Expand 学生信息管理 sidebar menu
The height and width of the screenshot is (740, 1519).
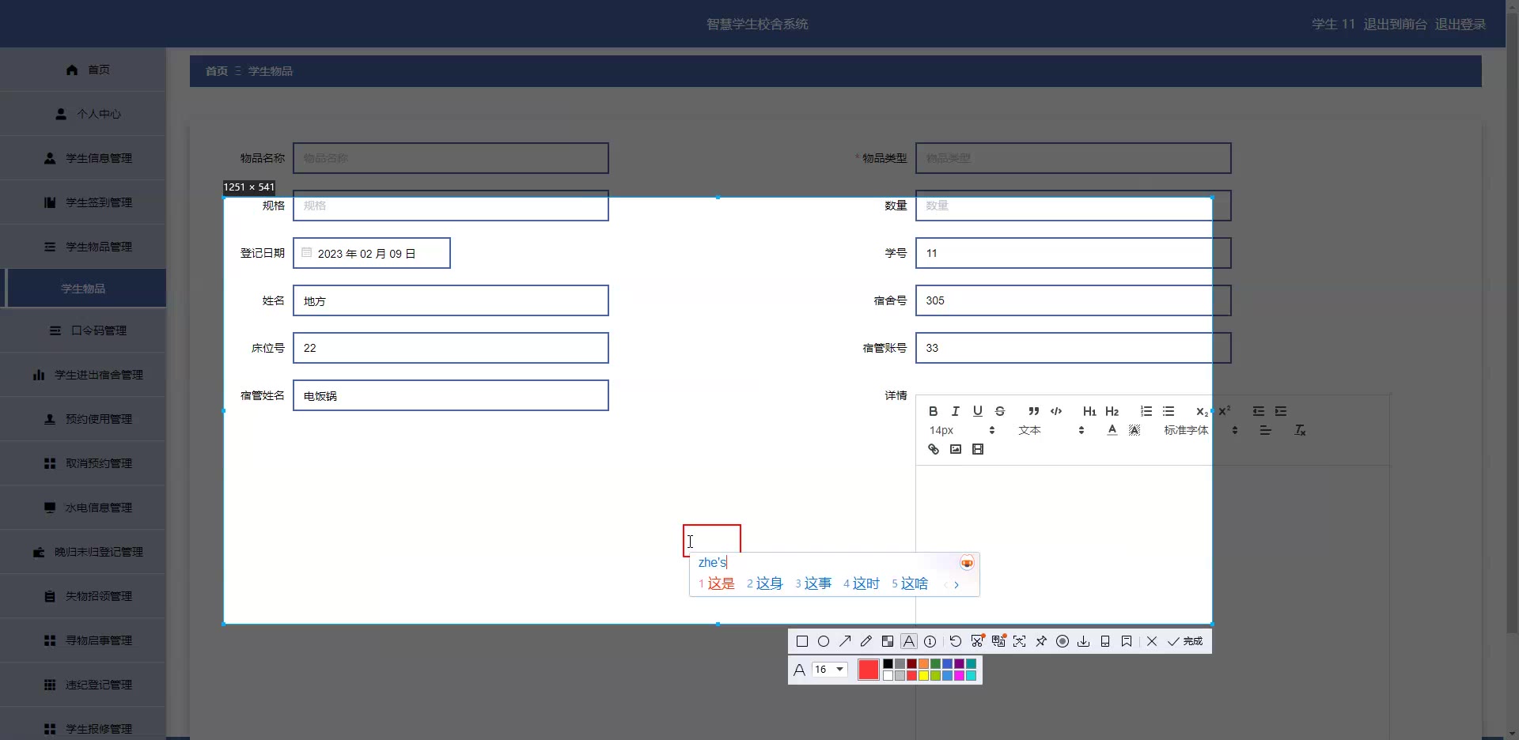[x=83, y=158]
